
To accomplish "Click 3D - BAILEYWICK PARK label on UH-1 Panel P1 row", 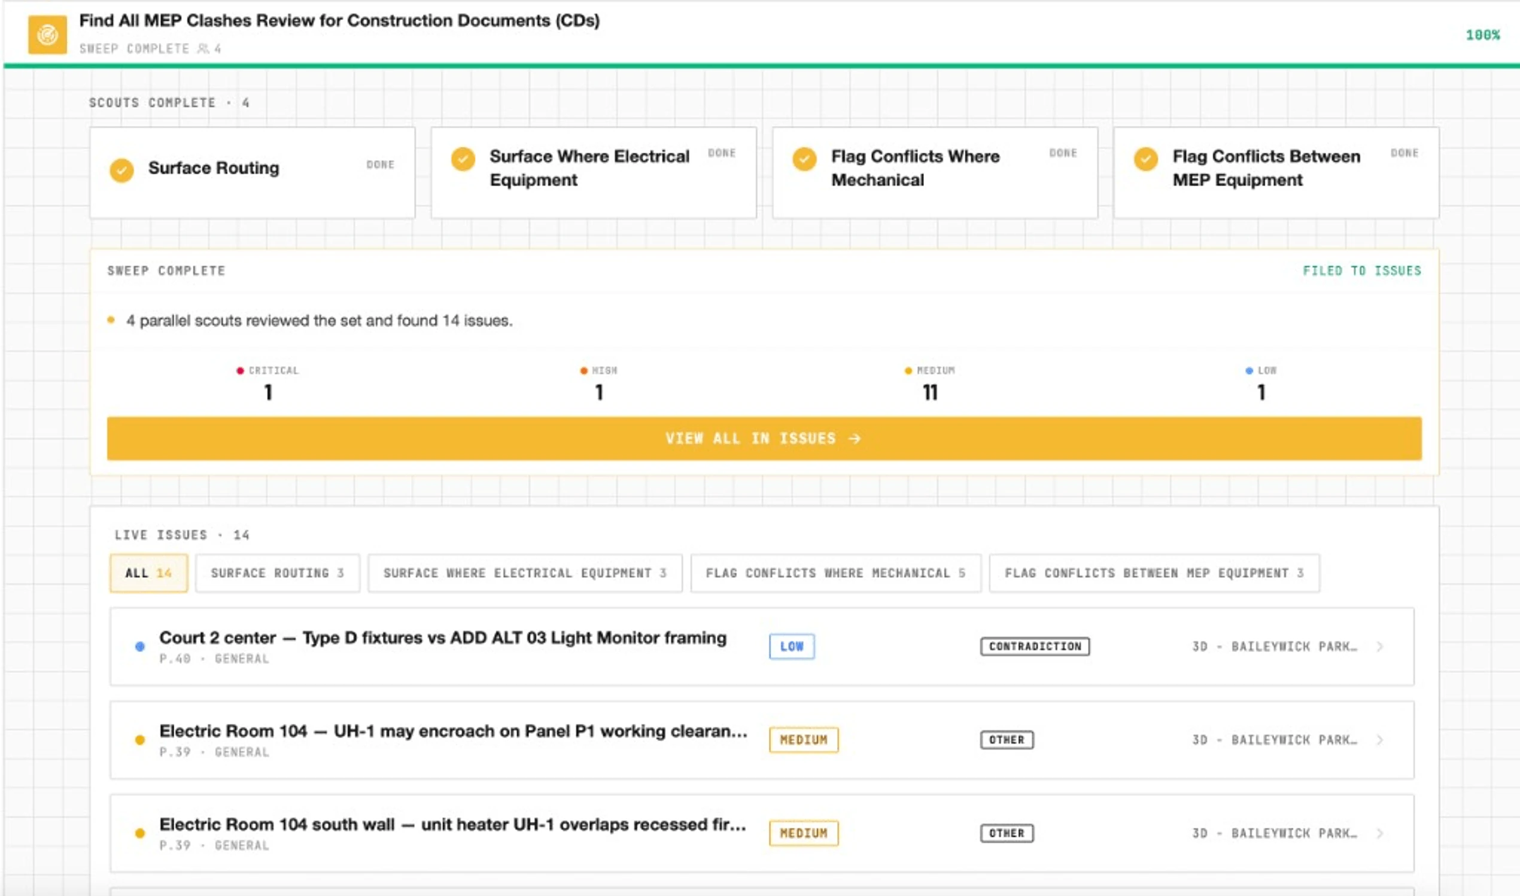I will (x=1274, y=740).
